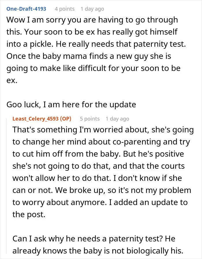This screenshot has height=259, width=202.
Task: Click the "5 points" score label
Action: pyautogui.click(x=90, y=119)
